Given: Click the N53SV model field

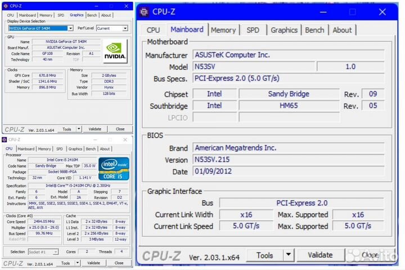Looking at the screenshot, I should (254, 67).
